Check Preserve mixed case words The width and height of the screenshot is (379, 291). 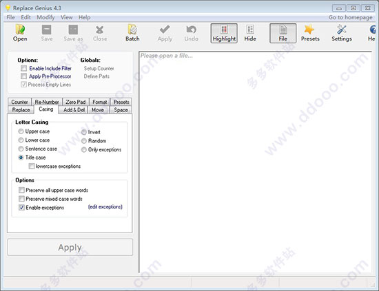21,199
